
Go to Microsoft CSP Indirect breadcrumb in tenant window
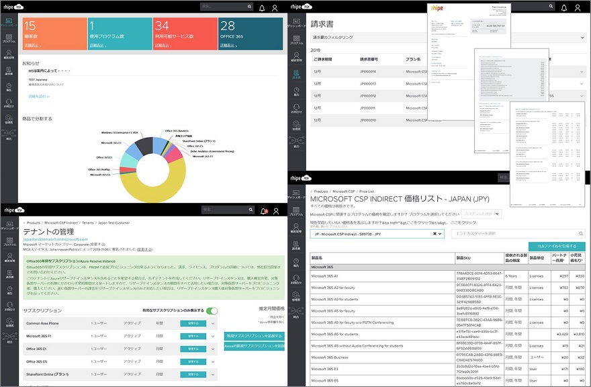pos(61,223)
